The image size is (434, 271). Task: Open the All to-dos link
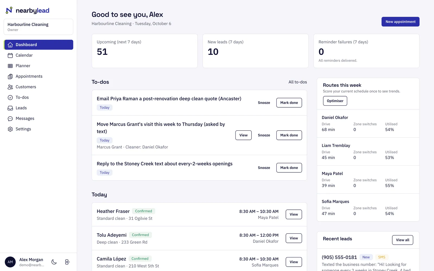coord(298,82)
